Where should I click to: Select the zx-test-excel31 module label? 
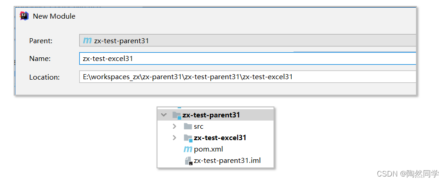220,138
